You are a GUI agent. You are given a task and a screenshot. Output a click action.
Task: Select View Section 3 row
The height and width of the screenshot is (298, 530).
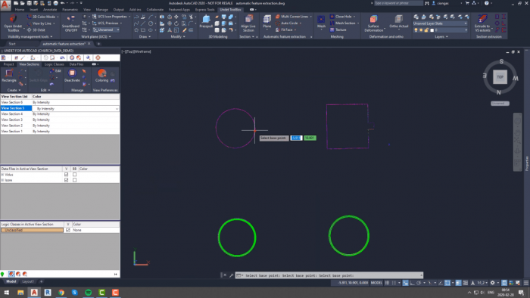60,120
